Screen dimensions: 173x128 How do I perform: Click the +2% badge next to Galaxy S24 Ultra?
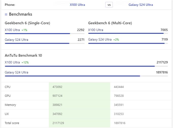116,40
